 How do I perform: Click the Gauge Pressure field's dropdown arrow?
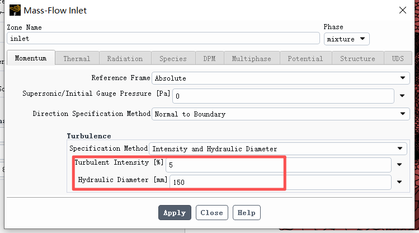coord(402,96)
